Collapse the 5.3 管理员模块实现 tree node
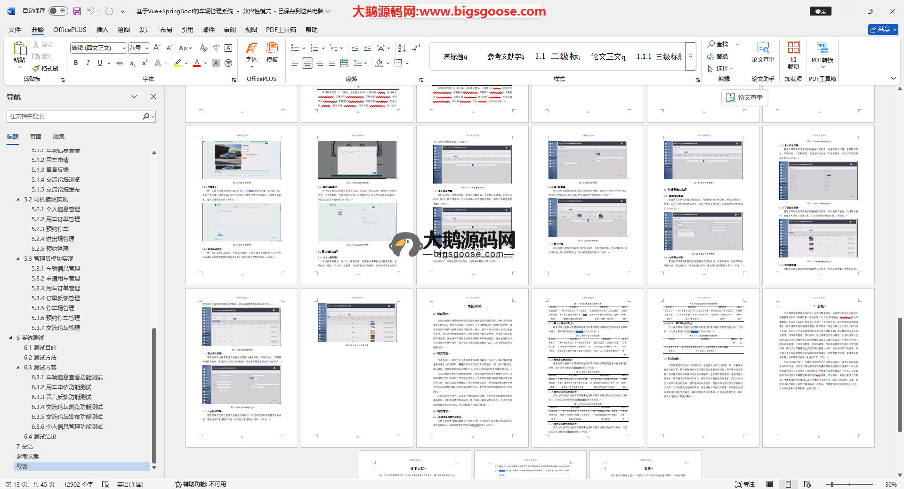This screenshot has width=904, height=489. click(x=18, y=259)
